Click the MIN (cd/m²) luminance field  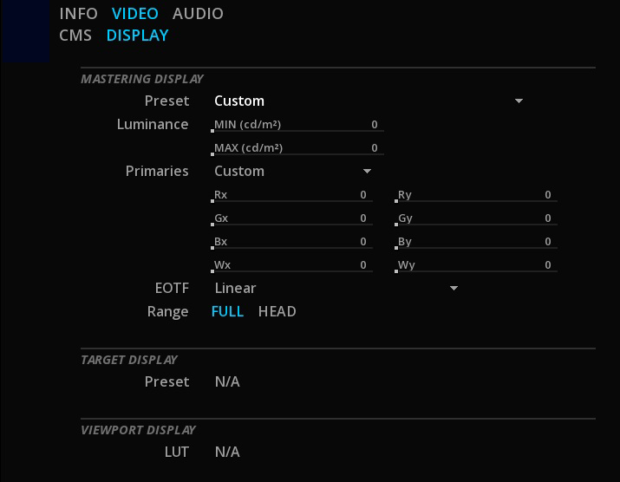[297, 125]
